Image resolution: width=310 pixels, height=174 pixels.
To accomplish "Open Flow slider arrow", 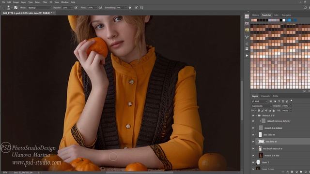I will point(96,8).
